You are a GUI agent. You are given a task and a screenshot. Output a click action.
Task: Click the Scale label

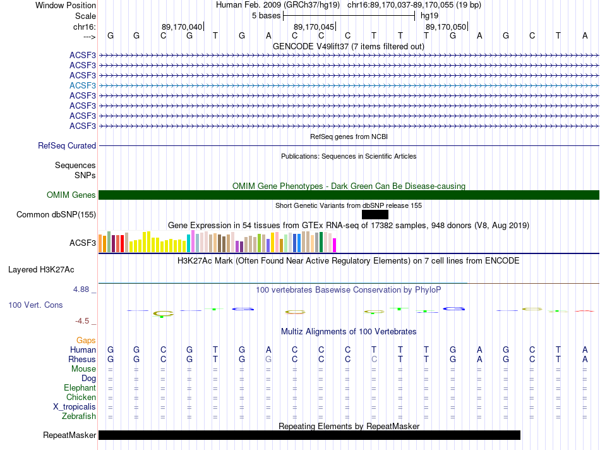[86, 16]
